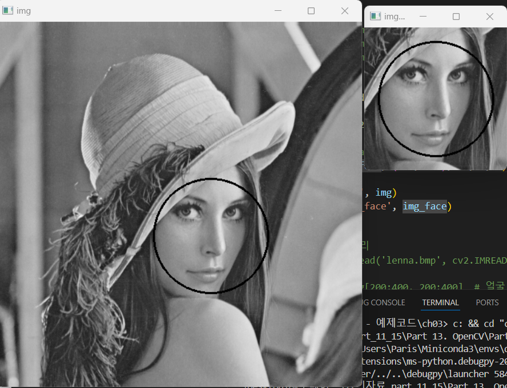Switch to the TERMINAL tab
The height and width of the screenshot is (388, 507).
[440, 302]
